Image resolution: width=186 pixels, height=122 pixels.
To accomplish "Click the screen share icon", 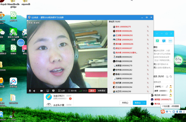I will click(48, 91).
